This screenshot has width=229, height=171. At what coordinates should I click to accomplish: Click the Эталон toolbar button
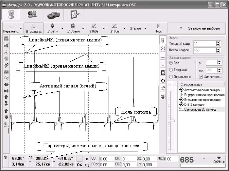tap(135, 28)
